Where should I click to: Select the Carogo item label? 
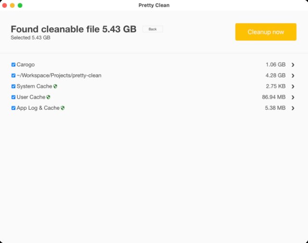pos(26,64)
